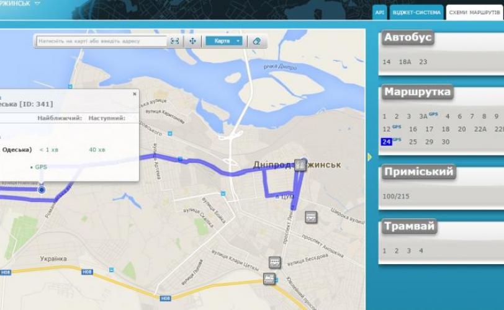Click the blue vehicle marker on the route
The height and width of the screenshot is (310, 504).
click(x=42, y=190)
